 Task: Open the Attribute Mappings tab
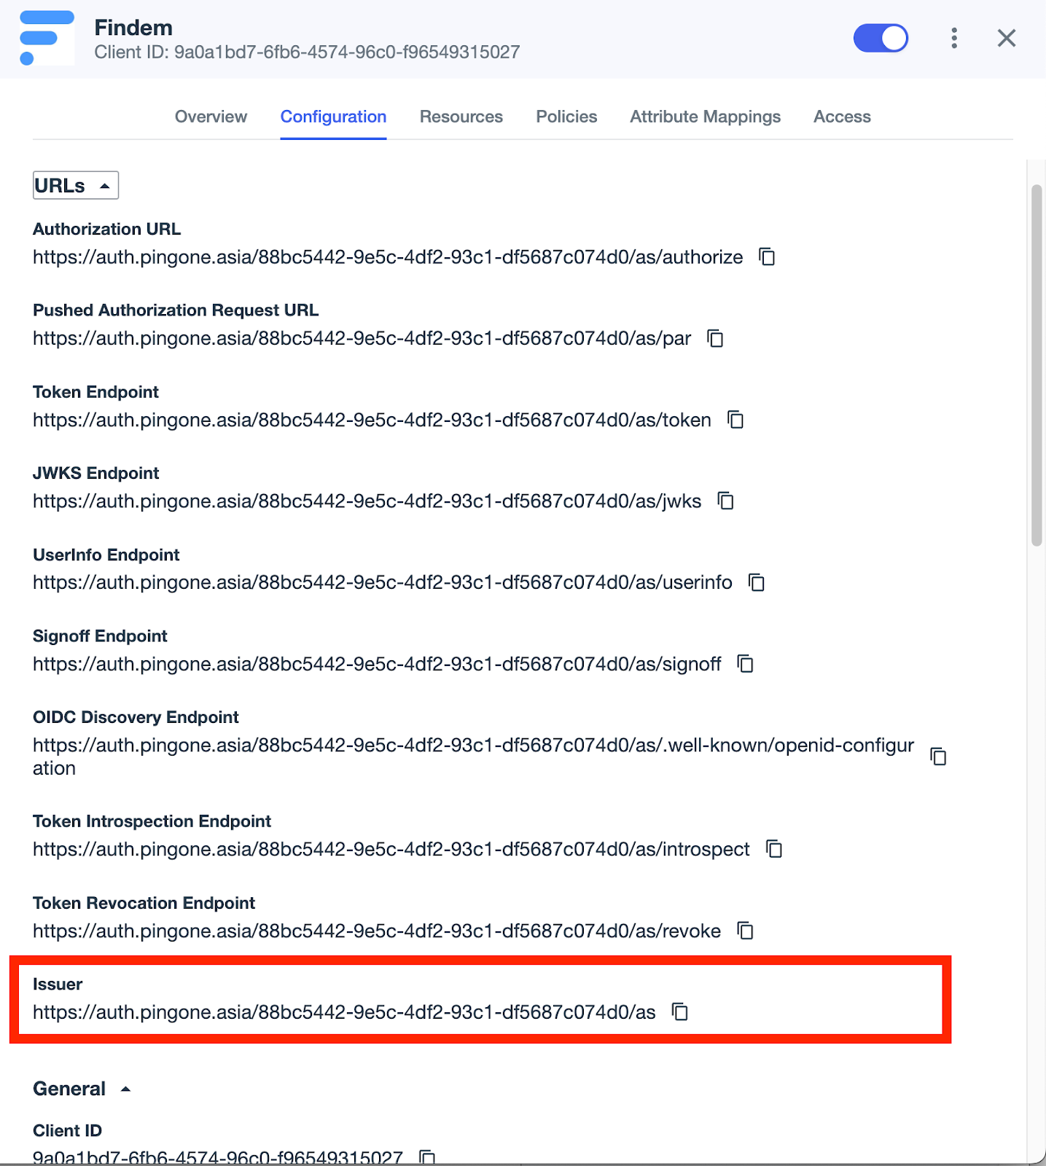click(705, 117)
